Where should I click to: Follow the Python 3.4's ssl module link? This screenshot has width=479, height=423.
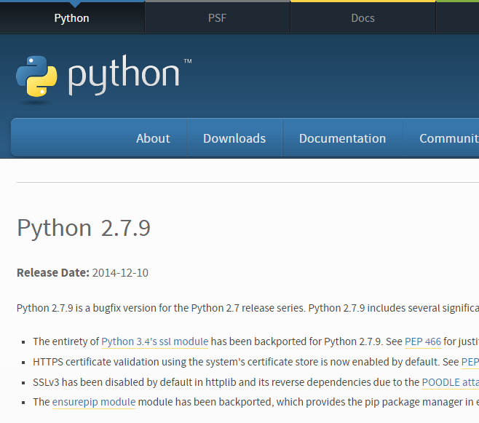tap(155, 341)
